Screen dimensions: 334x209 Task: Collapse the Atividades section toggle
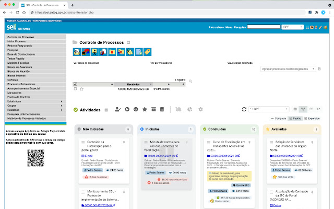pyautogui.click(x=106, y=110)
